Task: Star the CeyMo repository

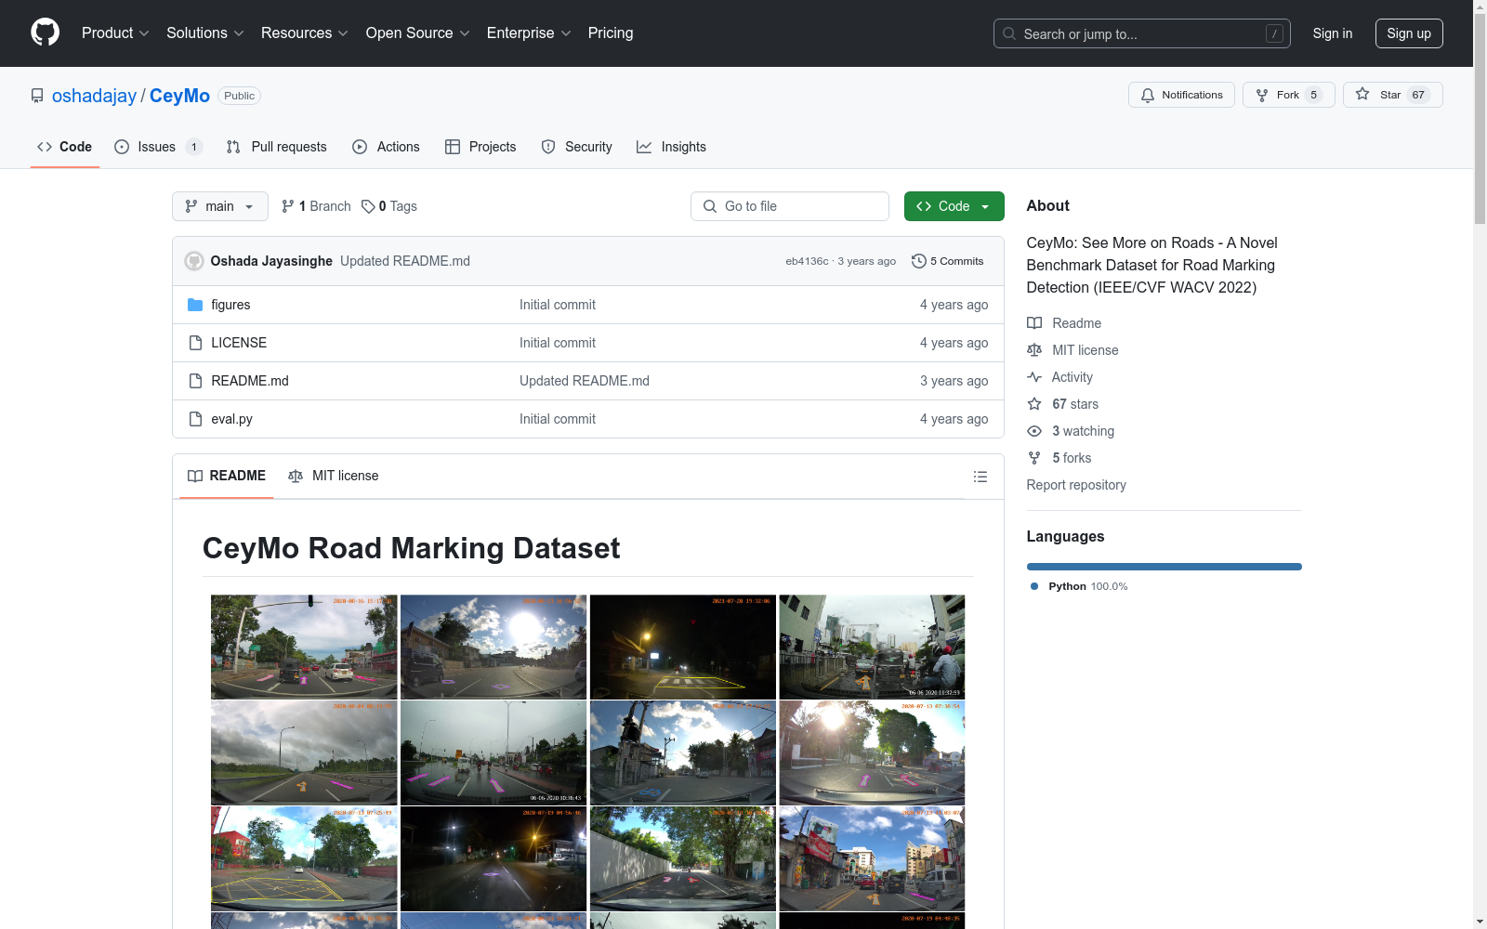Action: point(1392,95)
